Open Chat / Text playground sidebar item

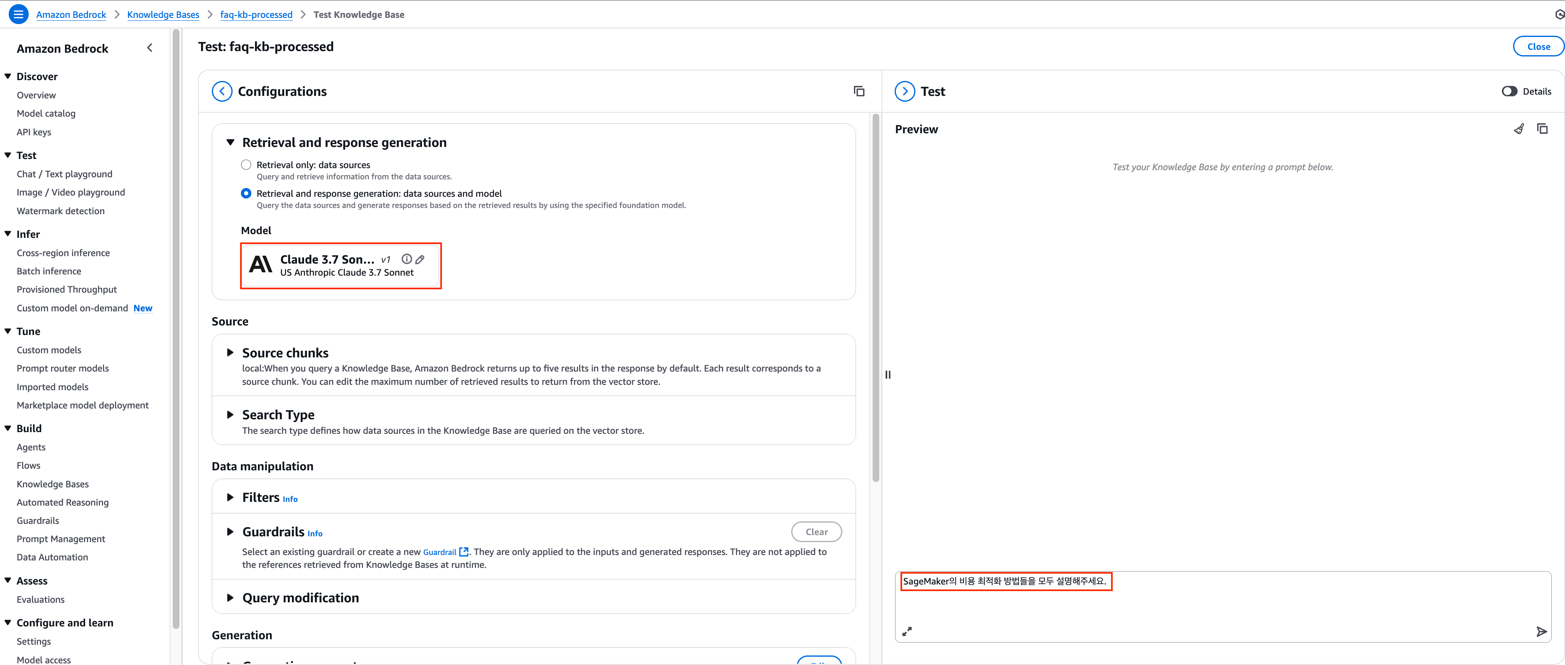(64, 174)
